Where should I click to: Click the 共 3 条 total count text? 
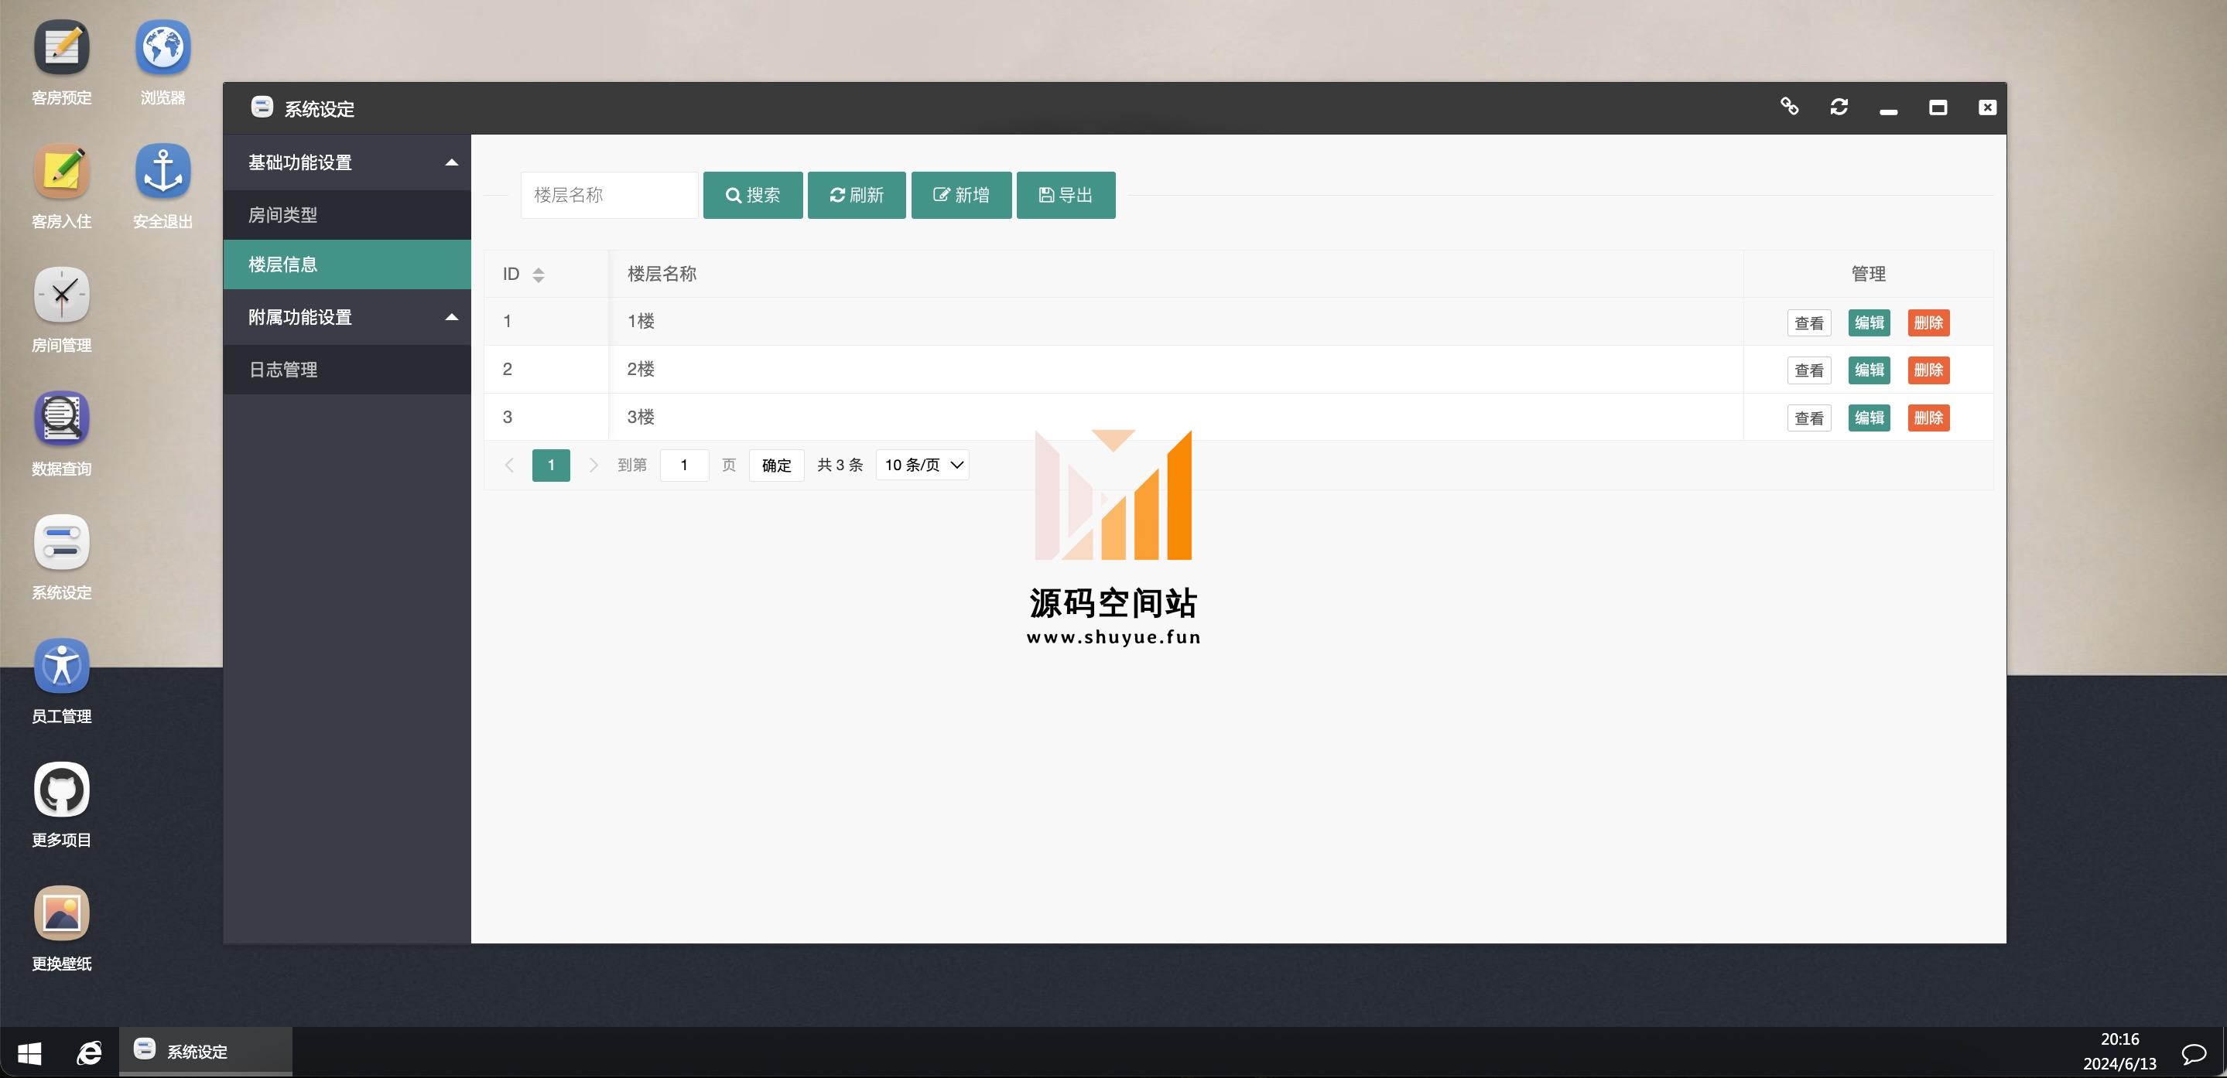pyautogui.click(x=840, y=466)
